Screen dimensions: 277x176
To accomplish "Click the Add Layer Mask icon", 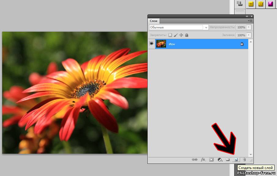I will (x=211, y=160).
